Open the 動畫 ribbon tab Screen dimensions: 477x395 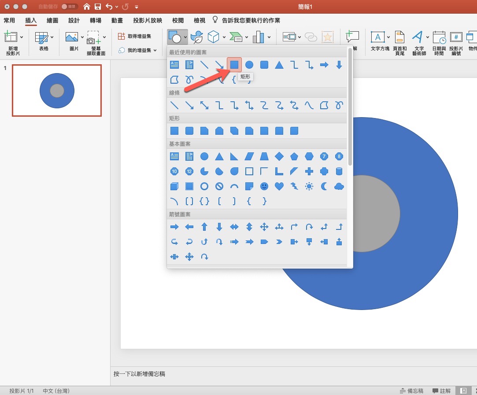[117, 20]
